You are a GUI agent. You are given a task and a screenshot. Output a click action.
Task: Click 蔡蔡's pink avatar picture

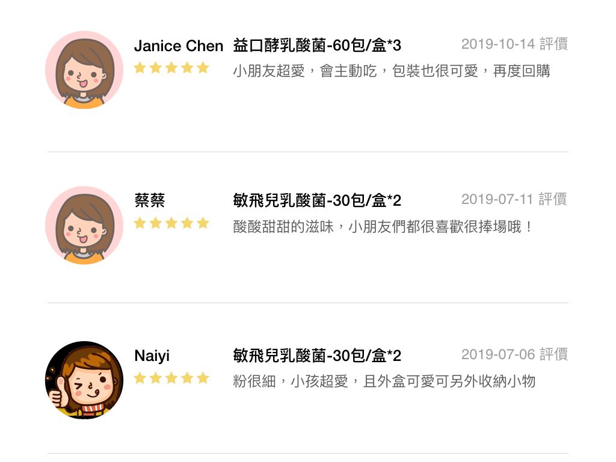[x=84, y=225]
